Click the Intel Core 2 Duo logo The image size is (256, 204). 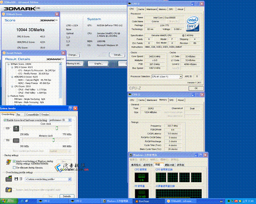192,24
